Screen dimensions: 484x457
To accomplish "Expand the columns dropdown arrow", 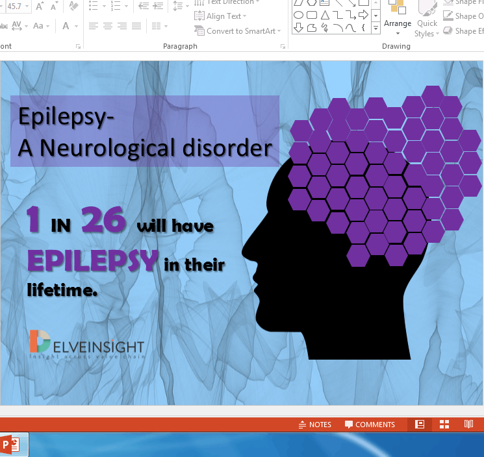I will 166,26.
